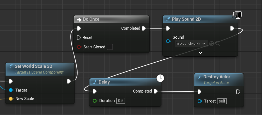Image resolution: width=262 pixels, height=115 pixels.
Task: Click the Play Sound 2D output execution pin
Action: (232, 28)
